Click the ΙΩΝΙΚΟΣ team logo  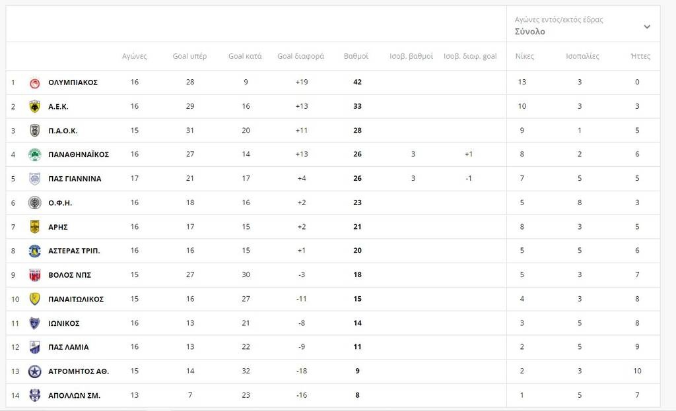pos(34,323)
